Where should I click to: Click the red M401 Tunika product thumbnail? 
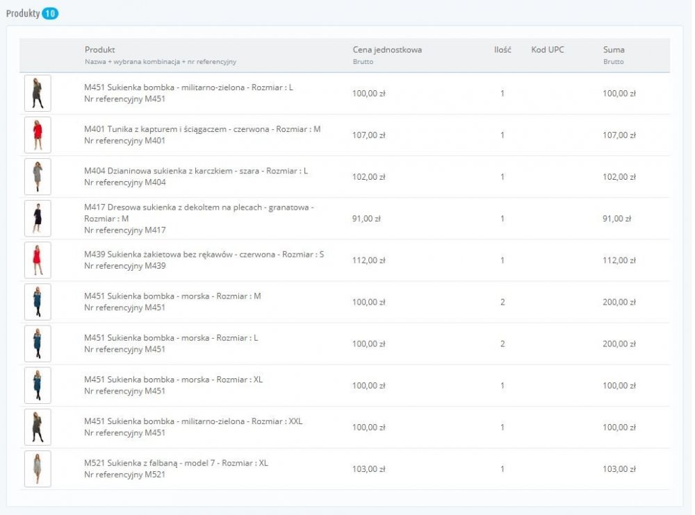(38, 135)
